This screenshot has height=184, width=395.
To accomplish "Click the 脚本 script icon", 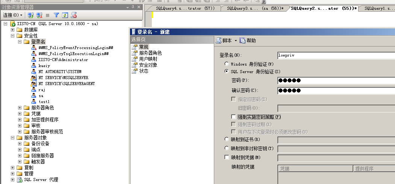I will click(x=218, y=40).
